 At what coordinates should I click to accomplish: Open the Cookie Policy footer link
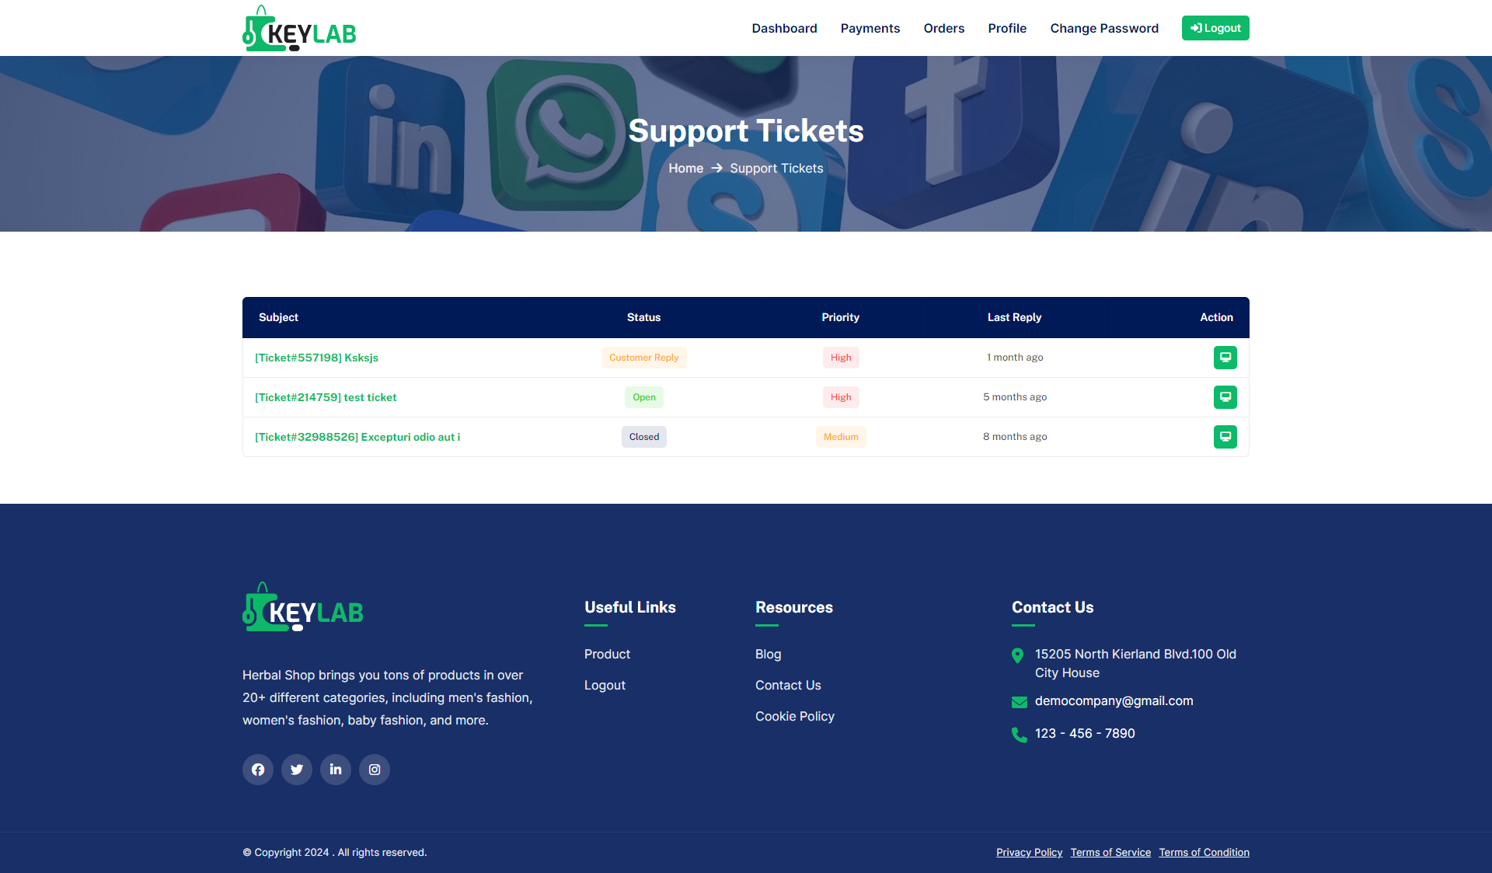(794, 716)
